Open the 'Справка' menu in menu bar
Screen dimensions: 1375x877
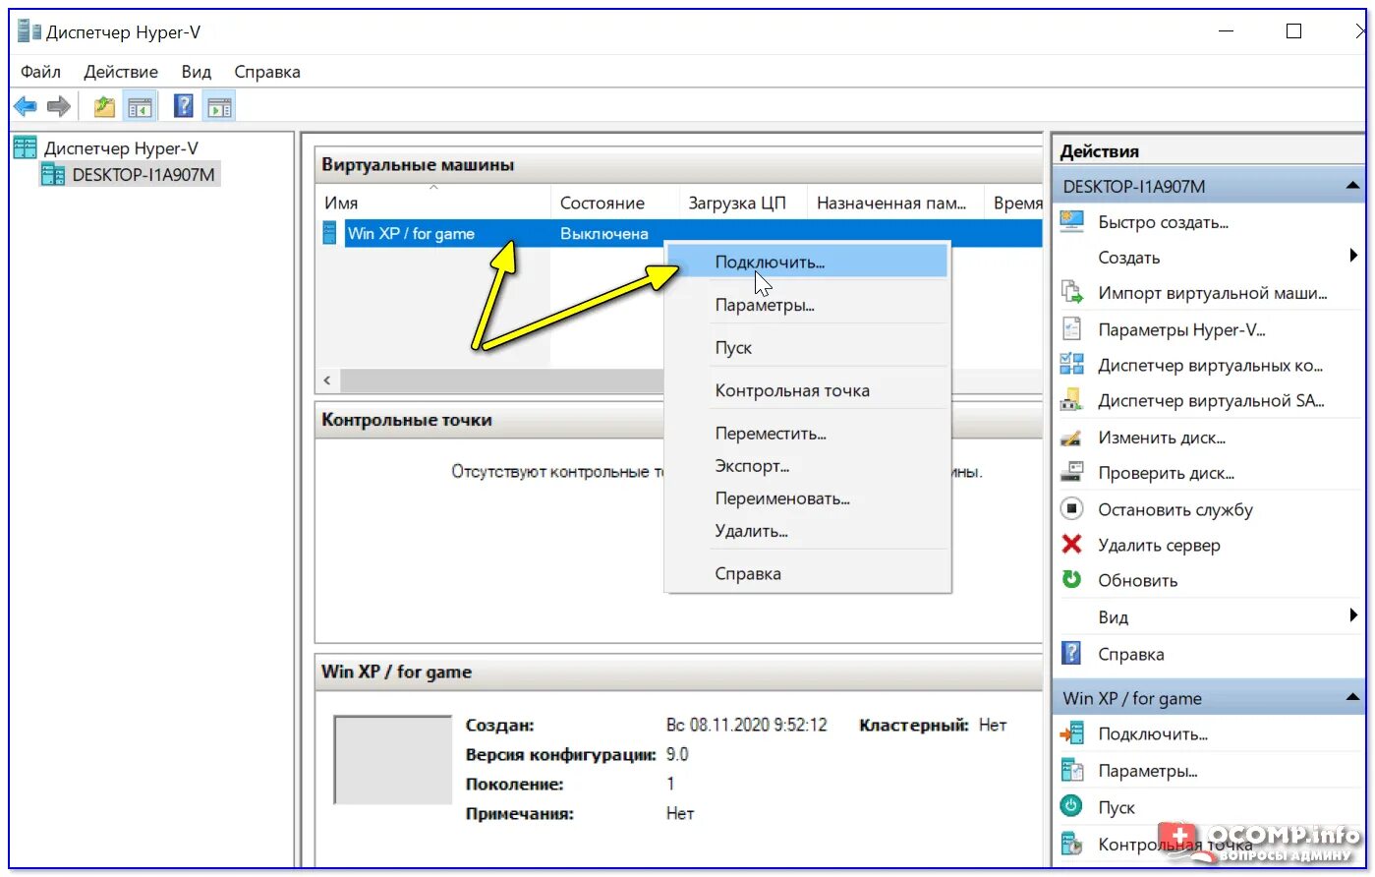(267, 72)
